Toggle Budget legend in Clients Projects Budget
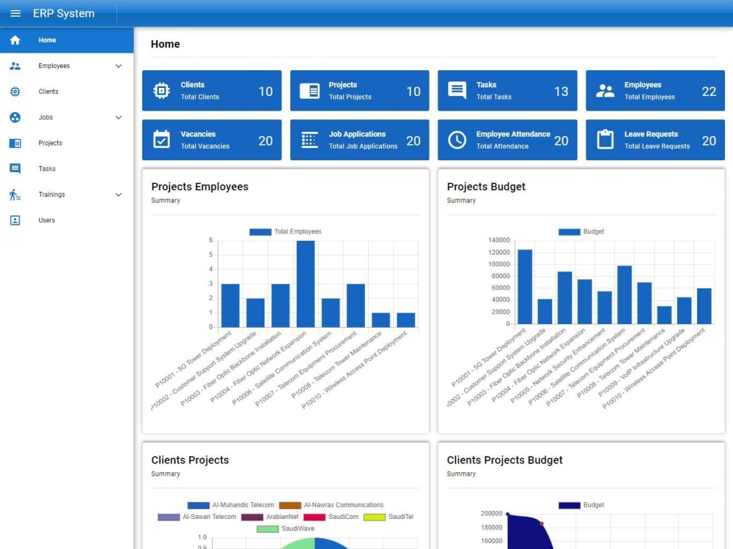 570,505
